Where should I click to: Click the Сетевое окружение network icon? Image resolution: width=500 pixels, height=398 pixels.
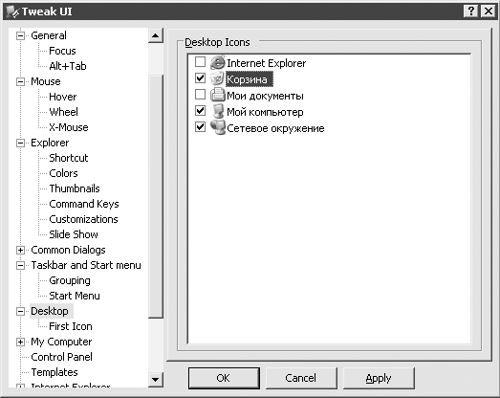pos(218,127)
